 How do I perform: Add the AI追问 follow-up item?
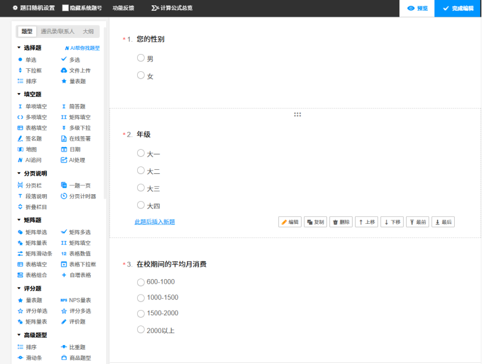point(30,160)
